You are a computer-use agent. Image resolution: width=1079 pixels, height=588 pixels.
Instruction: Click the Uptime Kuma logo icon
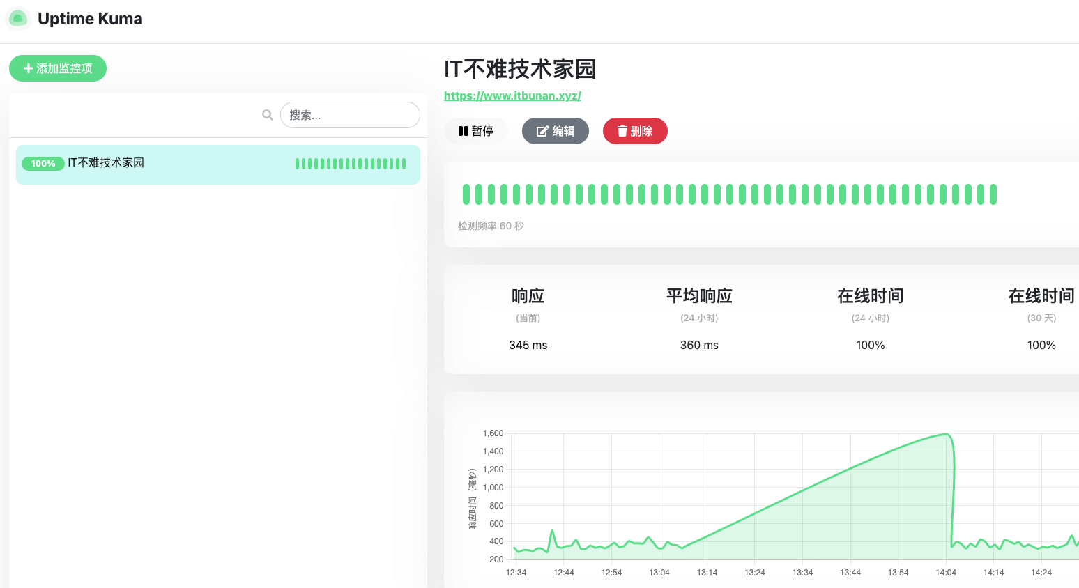click(18, 18)
